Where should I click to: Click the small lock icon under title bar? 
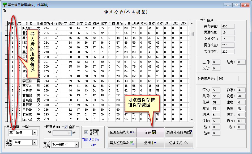click(5, 10)
